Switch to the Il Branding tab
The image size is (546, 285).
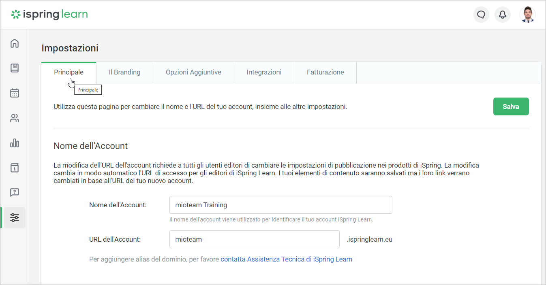[x=124, y=72]
